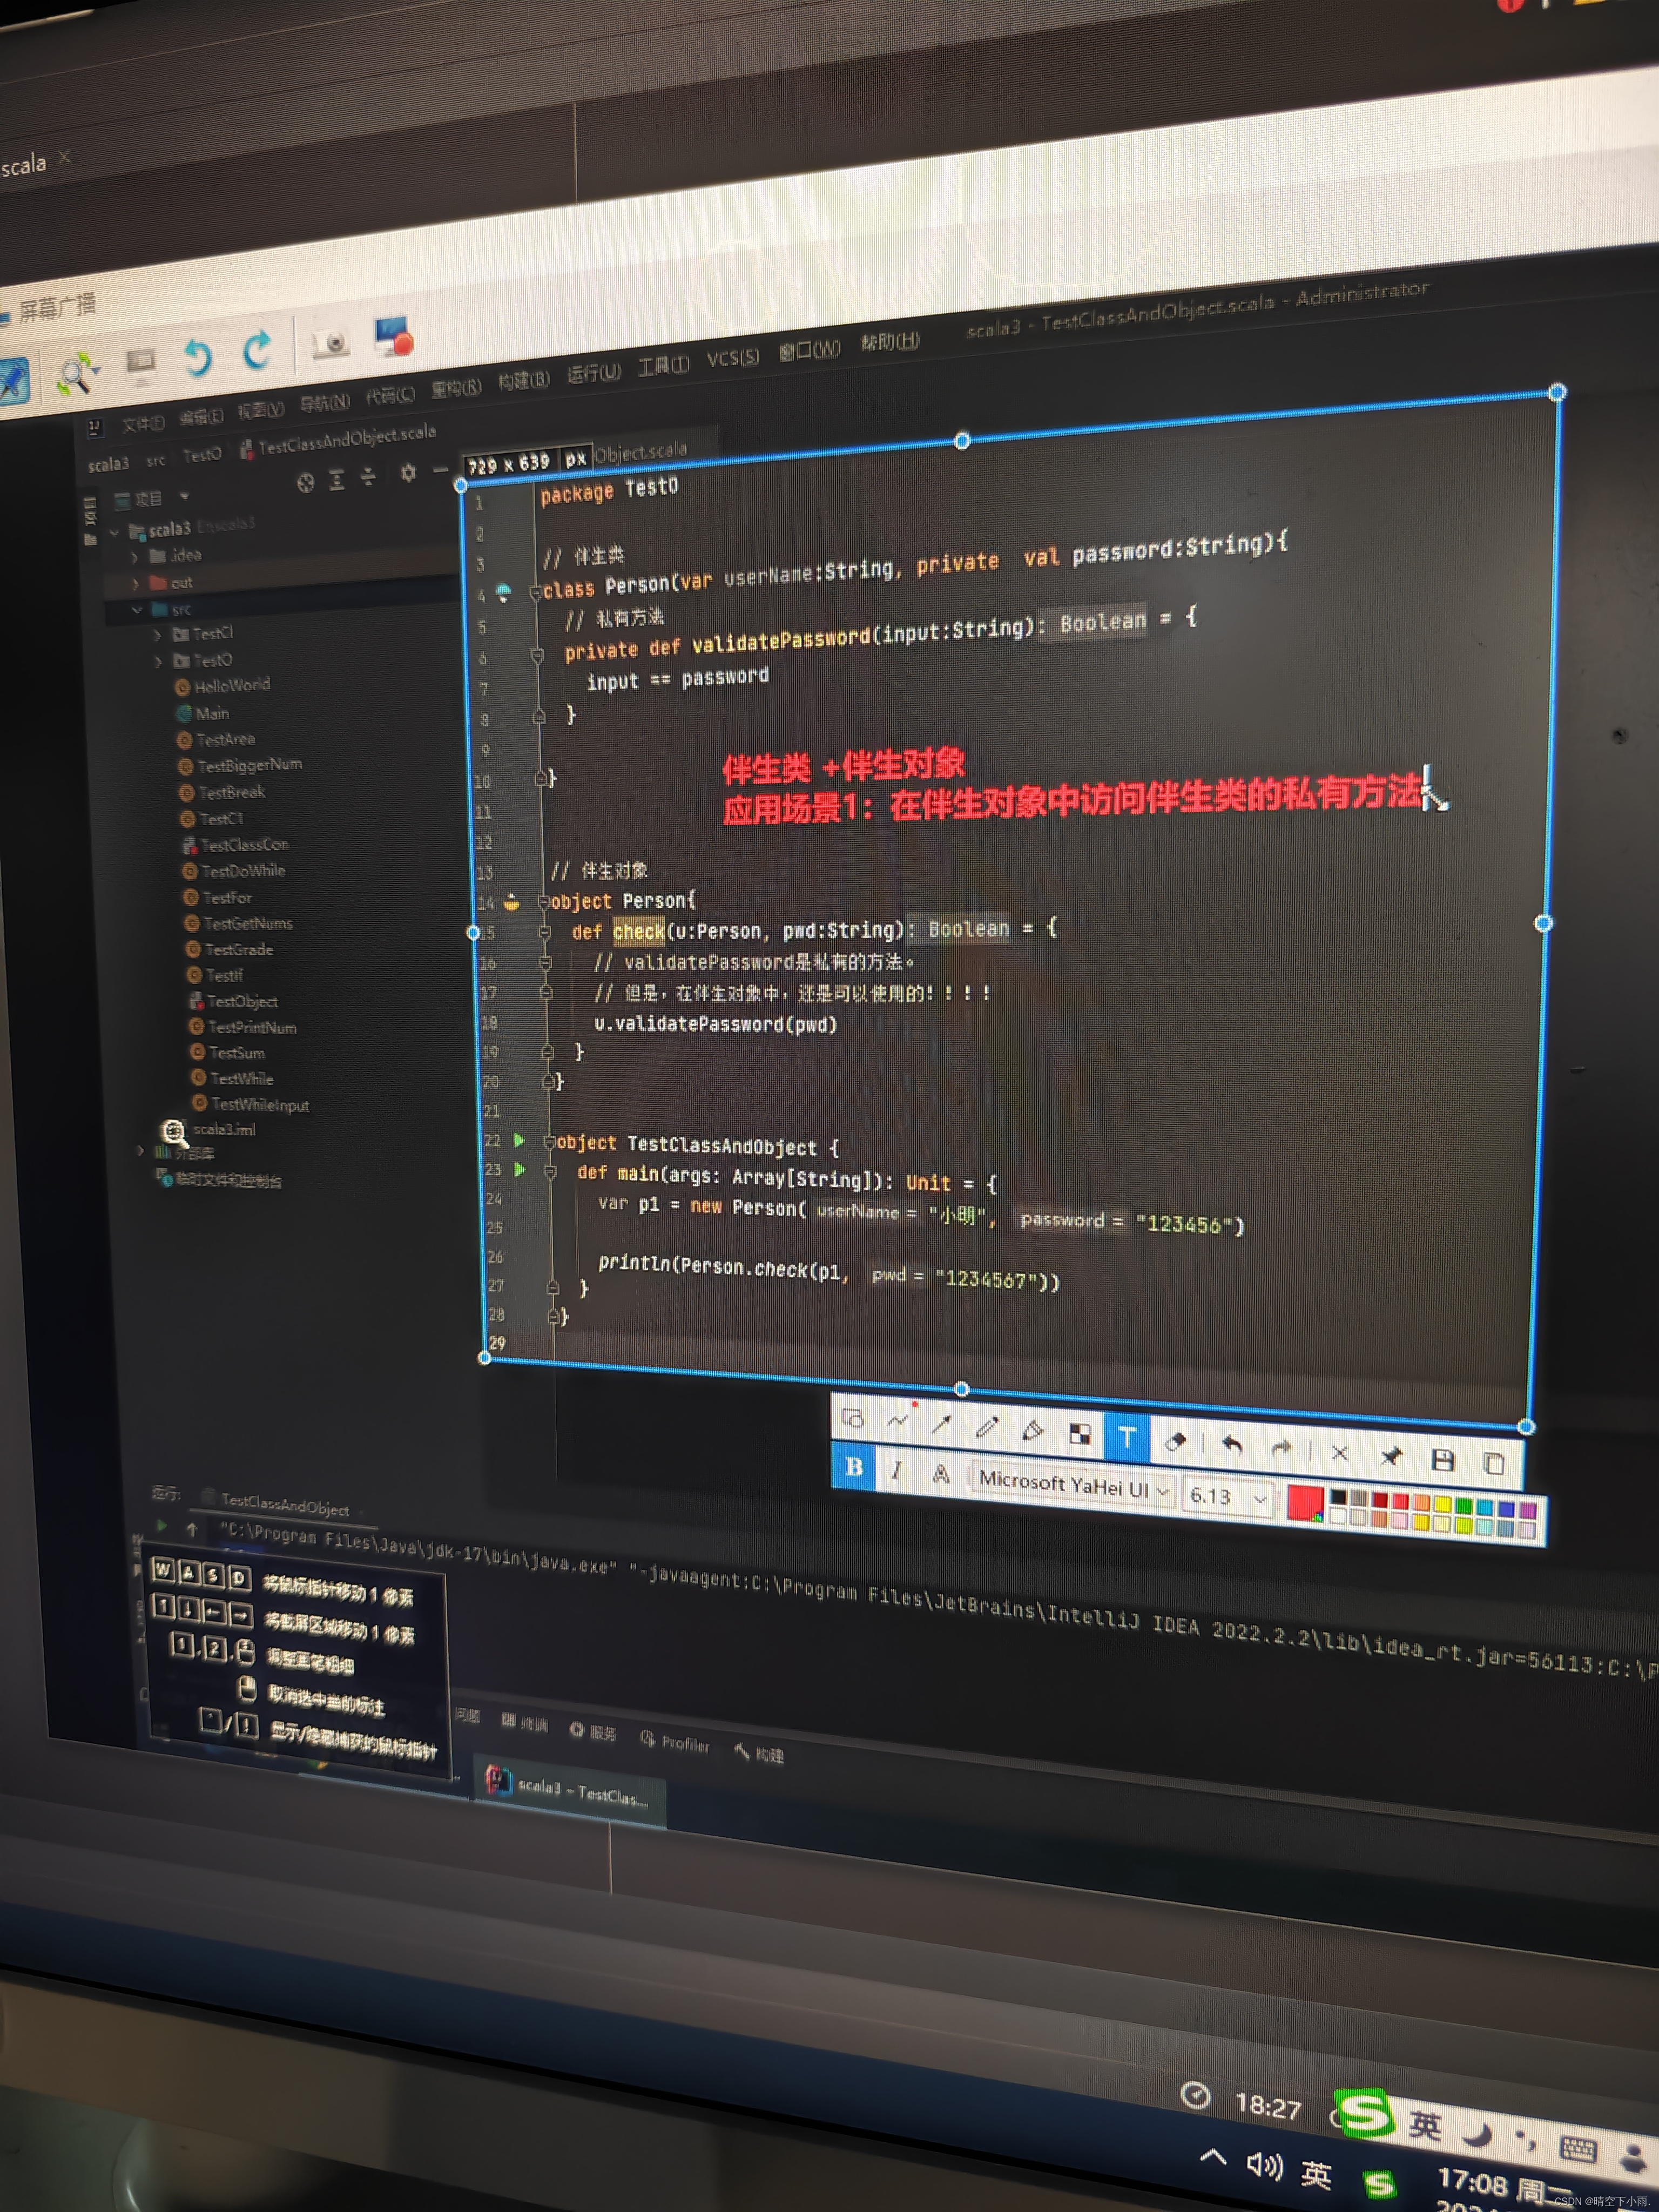Click the eraser tool icon
Screen dimensions: 1659x2212
coord(1176,1441)
